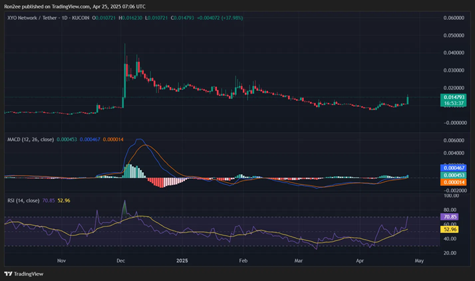475x281 pixels.
Task: Select the Feb marker on time axis
Action: click(243, 261)
